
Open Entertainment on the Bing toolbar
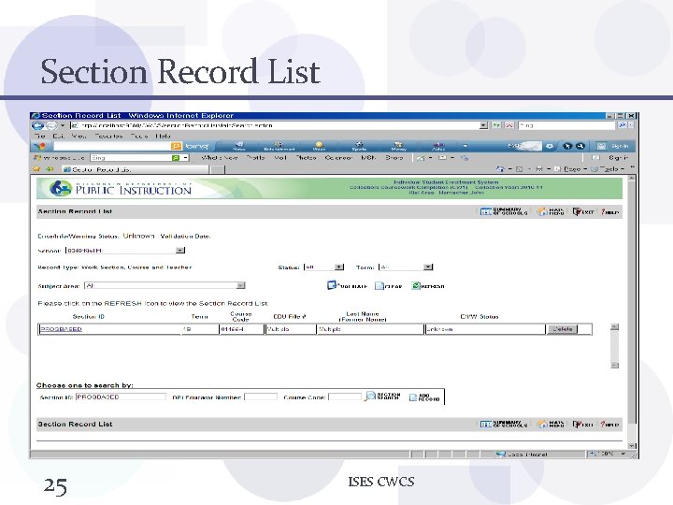(279, 147)
